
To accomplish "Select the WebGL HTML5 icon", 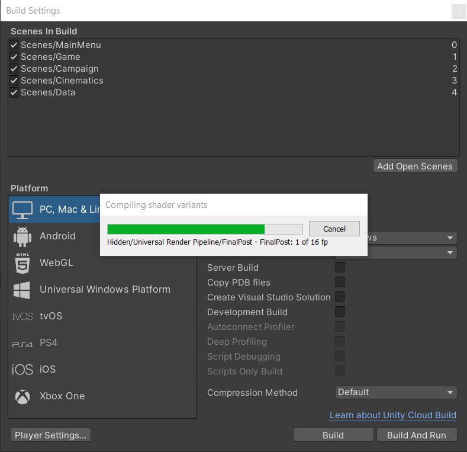I will pyautogui.click(x=22, y=263).
